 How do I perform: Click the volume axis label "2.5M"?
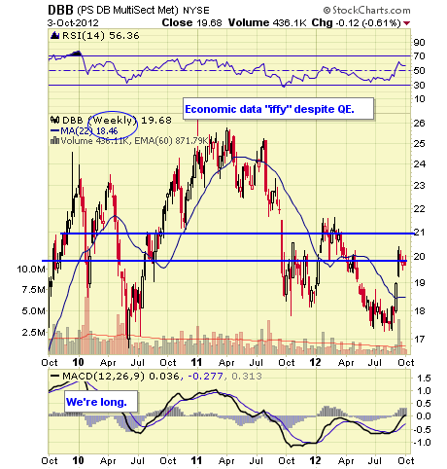pos(34,333)
